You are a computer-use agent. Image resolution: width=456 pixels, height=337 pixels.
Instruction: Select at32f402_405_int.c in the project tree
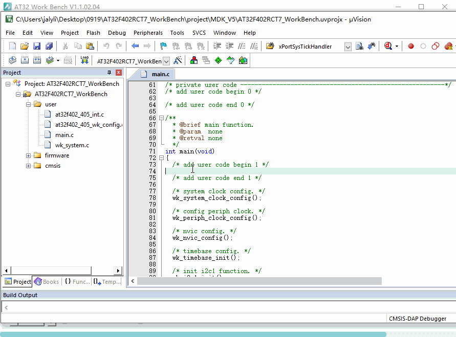pos(79,115)
